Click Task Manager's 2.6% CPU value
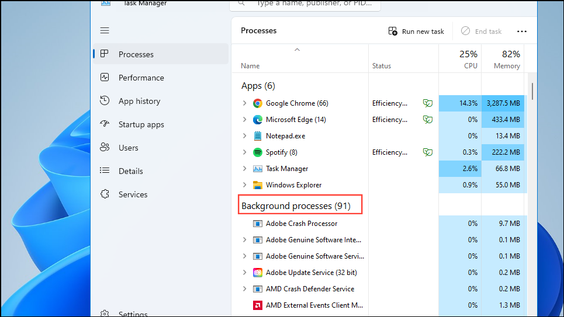564x317 pixels. click(460, 169)
